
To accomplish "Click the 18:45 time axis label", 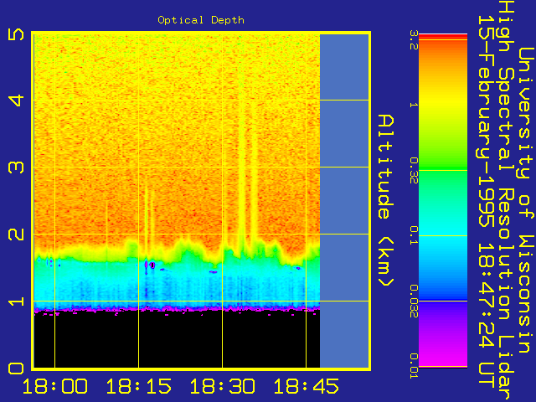I will click(x=307, y=386).
